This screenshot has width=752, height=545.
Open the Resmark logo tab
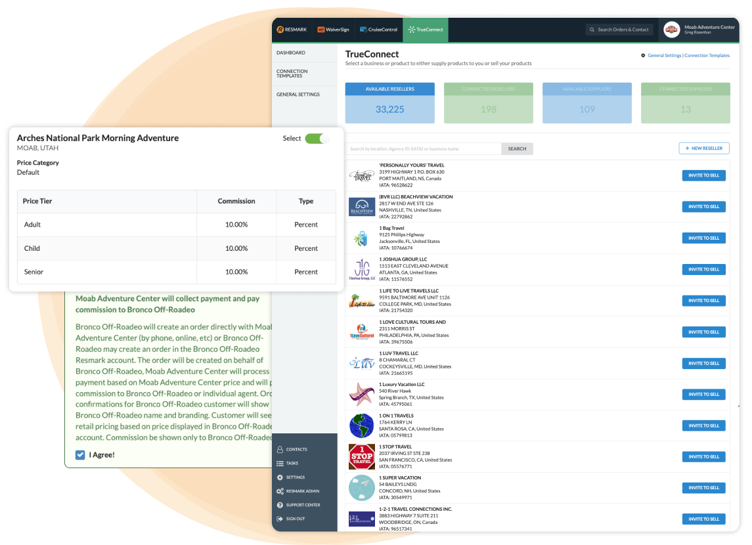pos(292,30)
